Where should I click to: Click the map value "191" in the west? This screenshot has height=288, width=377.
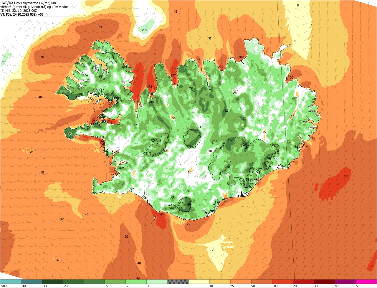[x=109, y=122]
